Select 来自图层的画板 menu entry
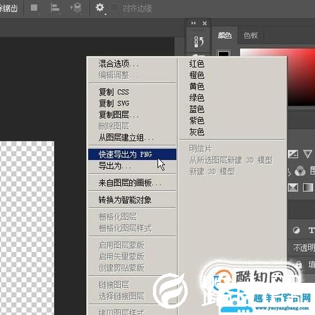Image resolution: width=315 pixels, height=315 pixels. [132, 183]
